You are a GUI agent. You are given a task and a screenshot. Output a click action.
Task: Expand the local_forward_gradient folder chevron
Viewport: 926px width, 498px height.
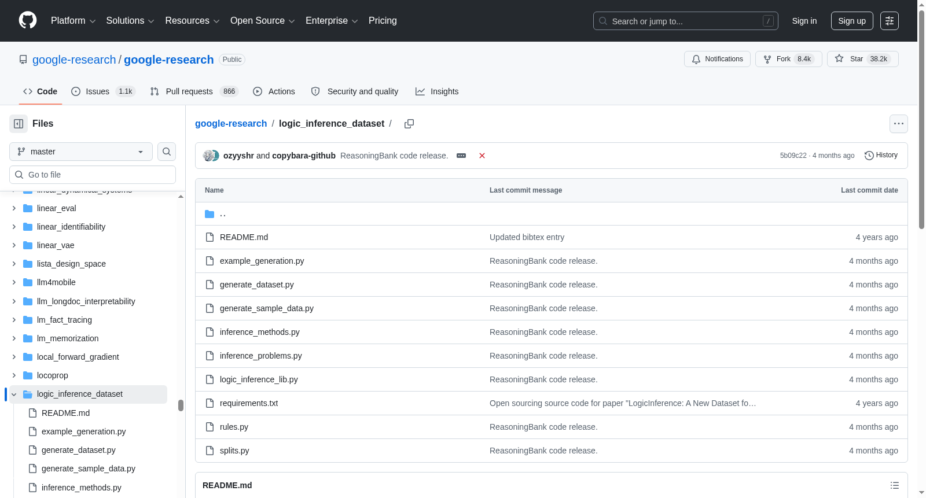[x=14, y=357]
